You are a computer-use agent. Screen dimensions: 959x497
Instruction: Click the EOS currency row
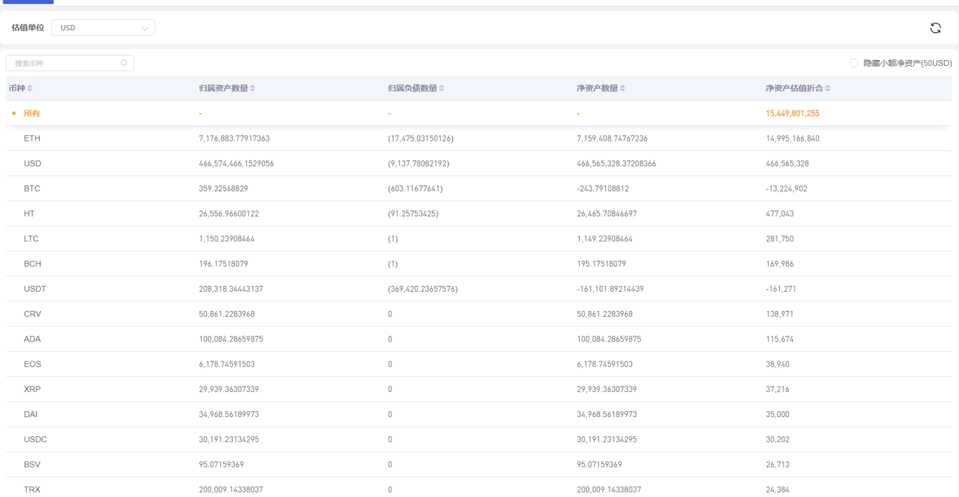[479, 364]
